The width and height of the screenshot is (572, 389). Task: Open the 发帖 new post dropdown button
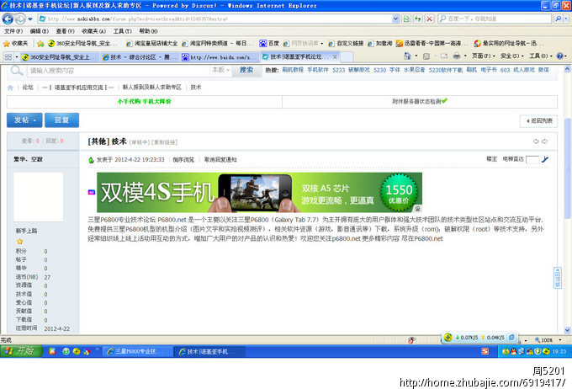click(23, 120)
